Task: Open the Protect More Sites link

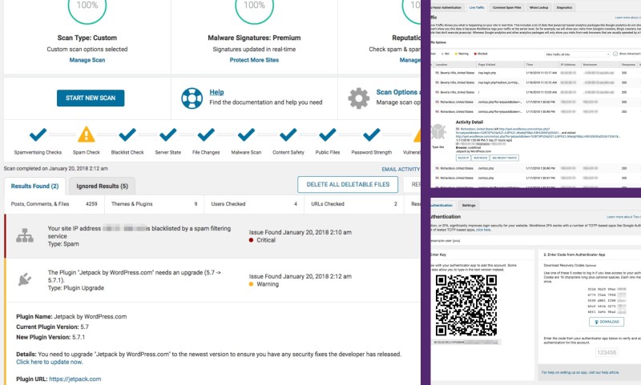Action: (254, 60)
